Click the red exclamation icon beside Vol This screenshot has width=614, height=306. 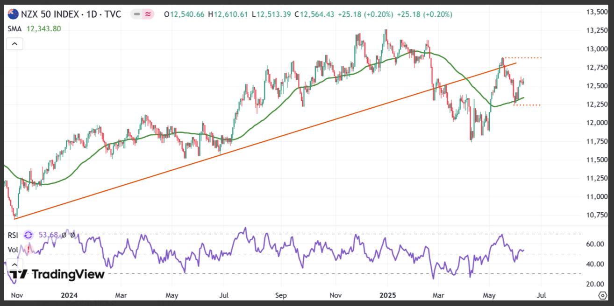click(x=29, y=250)
